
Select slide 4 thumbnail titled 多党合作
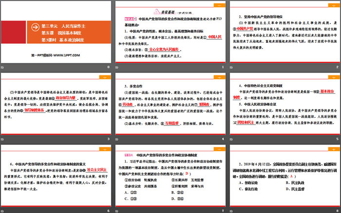click(x=170, y=104)
